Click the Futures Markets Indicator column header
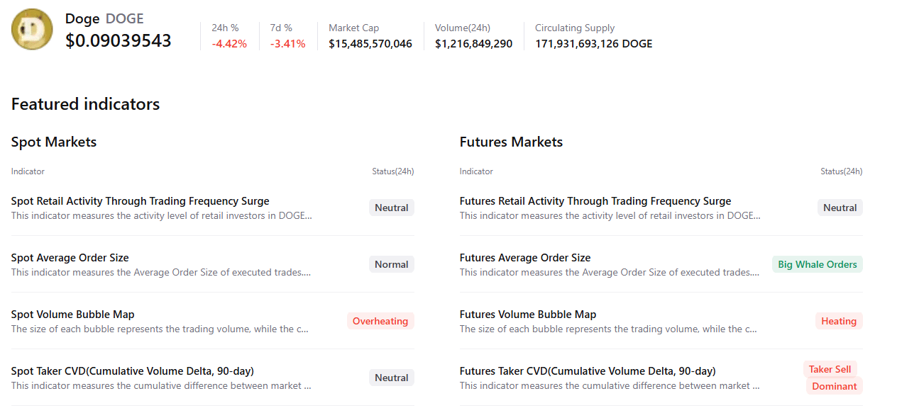Screen dimensions: 897x413 point(476,171)
